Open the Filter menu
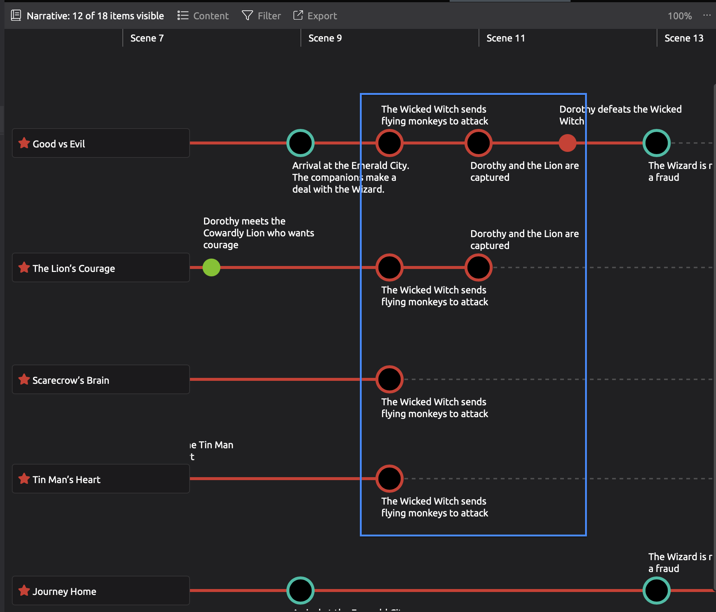Screen dimensions: 716x612 [269, 16]
